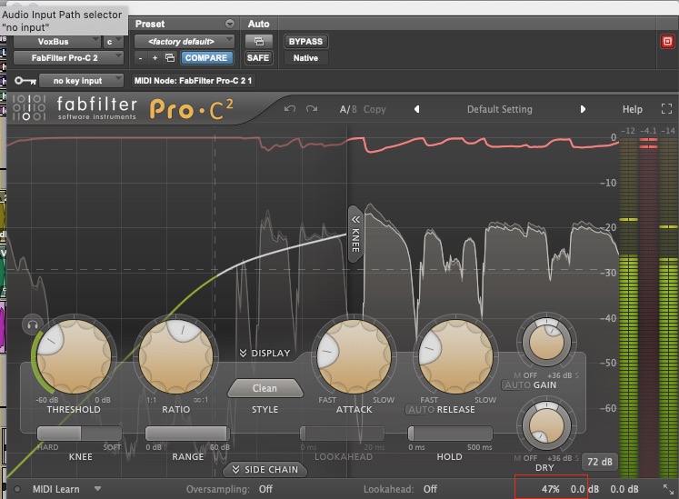Click the -14 output peak readout
Screen dimensions: 679x499
pyautogui.click(x=668, y=130)
